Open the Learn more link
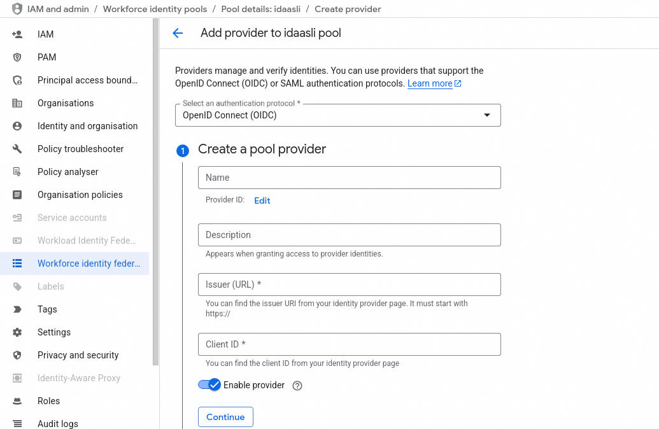 (x=430, y=83)
